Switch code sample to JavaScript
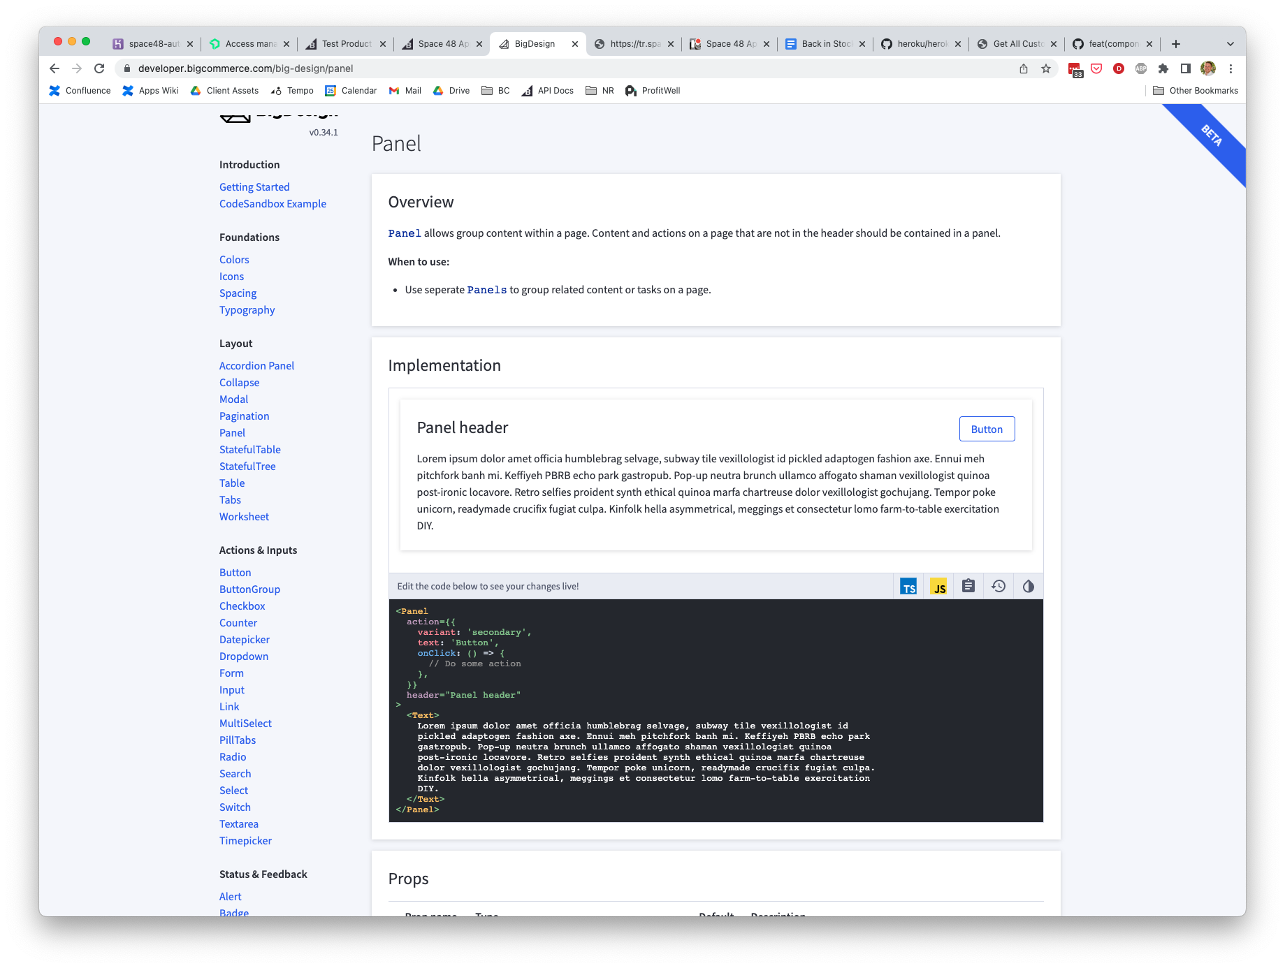Screen dimensions: 1285x968 pos(938,586)
